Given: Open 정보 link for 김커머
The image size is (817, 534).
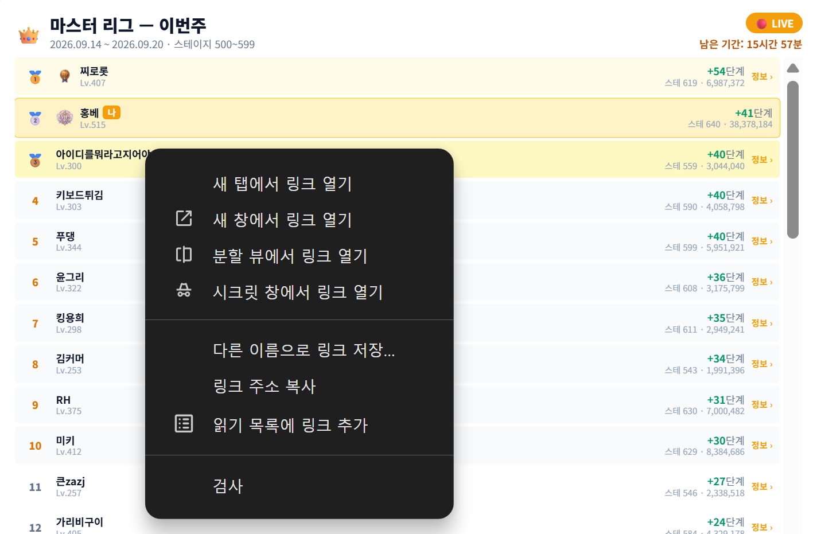Looking at the screenshot, I should point(762,364).
